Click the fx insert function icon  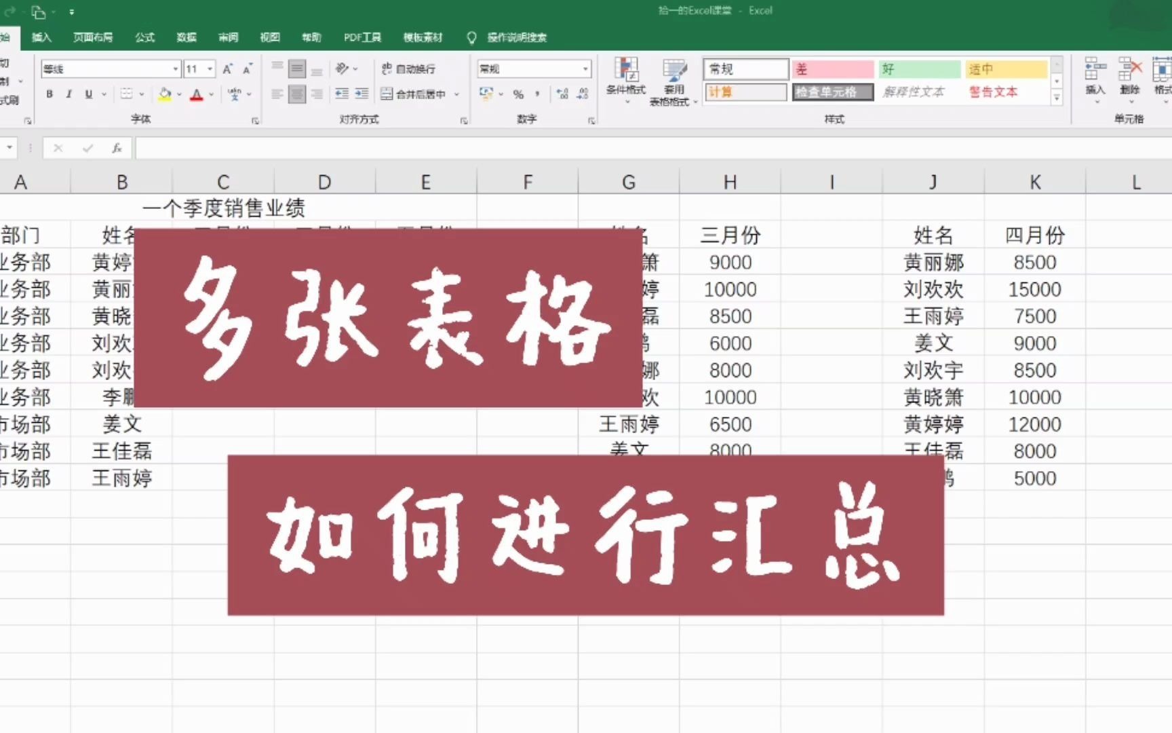pyautogui.click(x=117, y=147)
